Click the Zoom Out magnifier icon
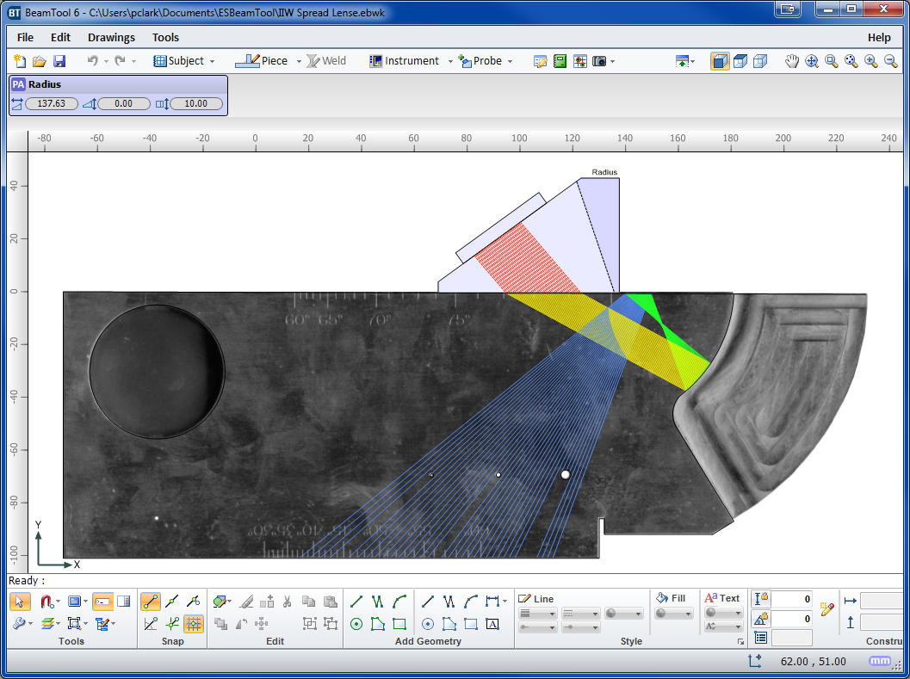The height and width of the screenshot is (679, 910). (891, 61)
